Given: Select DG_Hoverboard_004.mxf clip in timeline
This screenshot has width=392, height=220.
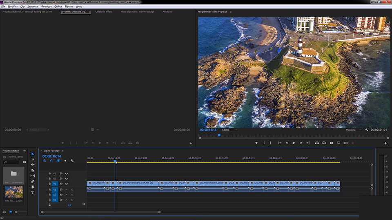Looking at the screenshot, I should point(138,183).
